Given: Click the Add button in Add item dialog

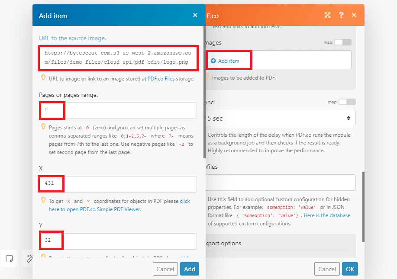Looking at the screenshot, I should (190, 269).
